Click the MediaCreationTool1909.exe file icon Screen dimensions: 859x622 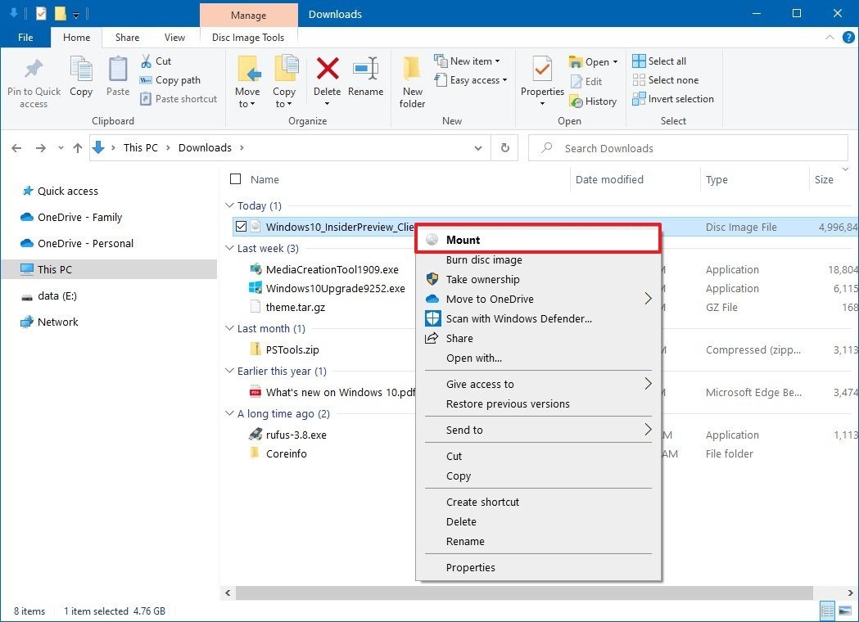[x=255, y=269]
